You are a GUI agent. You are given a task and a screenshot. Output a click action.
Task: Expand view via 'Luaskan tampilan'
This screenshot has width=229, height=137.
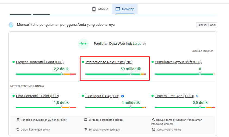pyautogui.click(x=203, y=51)
